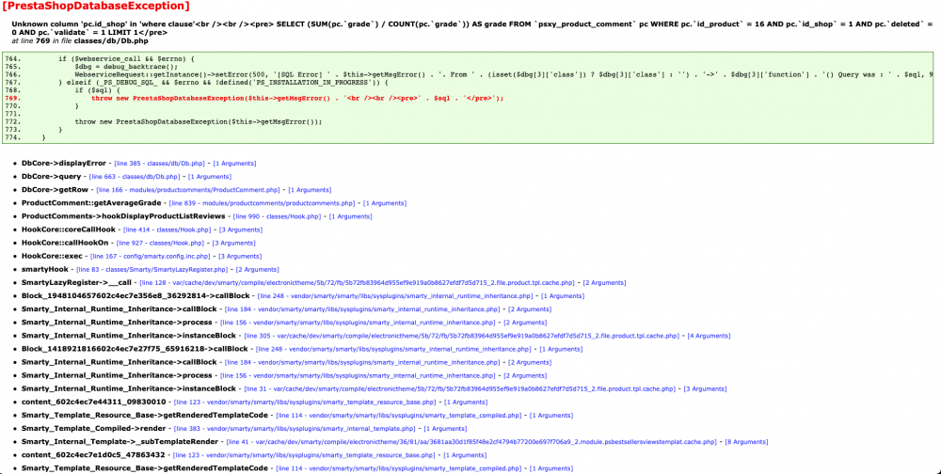Screen dimensions: 941x474
Task: Open line 41 cache file link for _subTemplateRender
Action: (471, 441)
